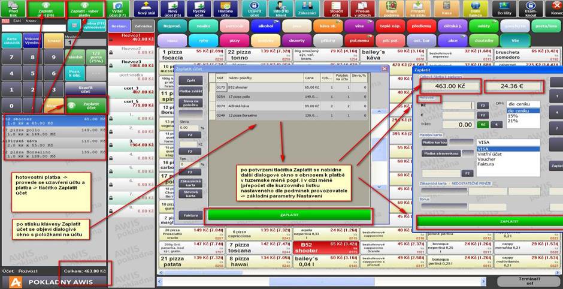This screenshot has width=563, height=289.
Task: Click keypad digit 7
Action: pos(11,57)
